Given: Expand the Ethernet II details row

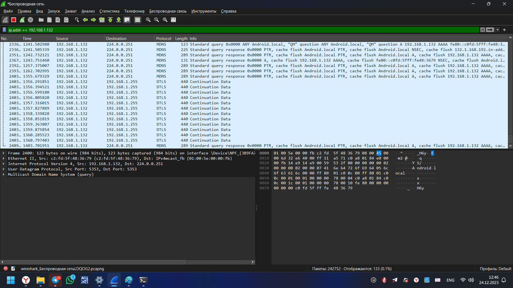Looking at the screenshot, I should (4, 158).
